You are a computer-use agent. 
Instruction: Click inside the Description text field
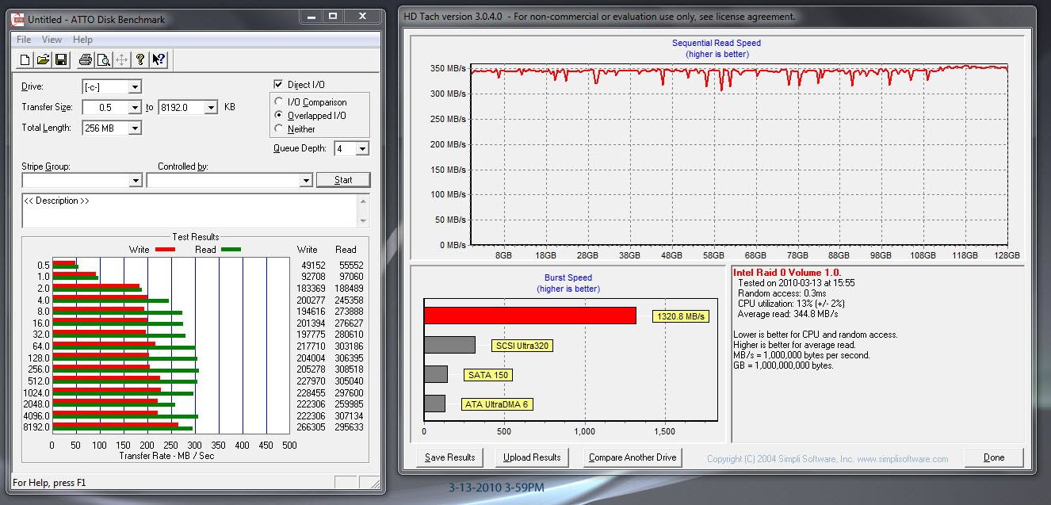[190, 211]
